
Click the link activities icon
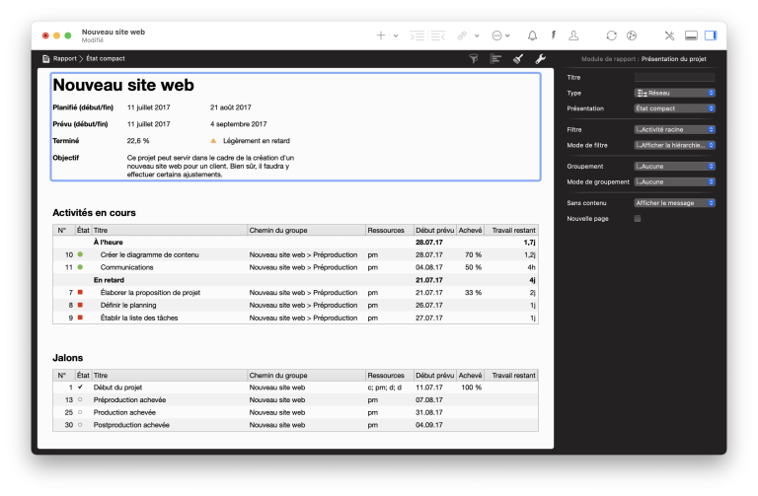(x=462, y=35)
